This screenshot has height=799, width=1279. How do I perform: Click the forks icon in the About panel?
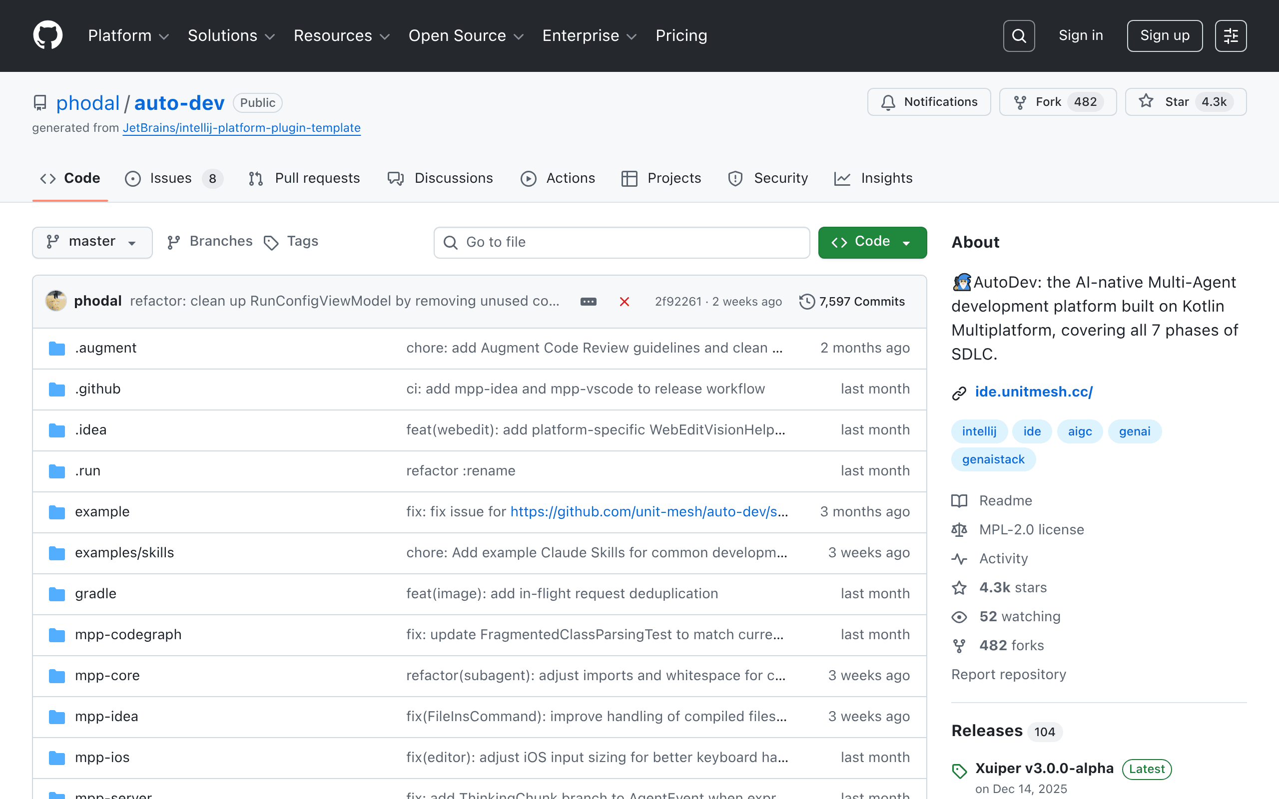[959, 646]
